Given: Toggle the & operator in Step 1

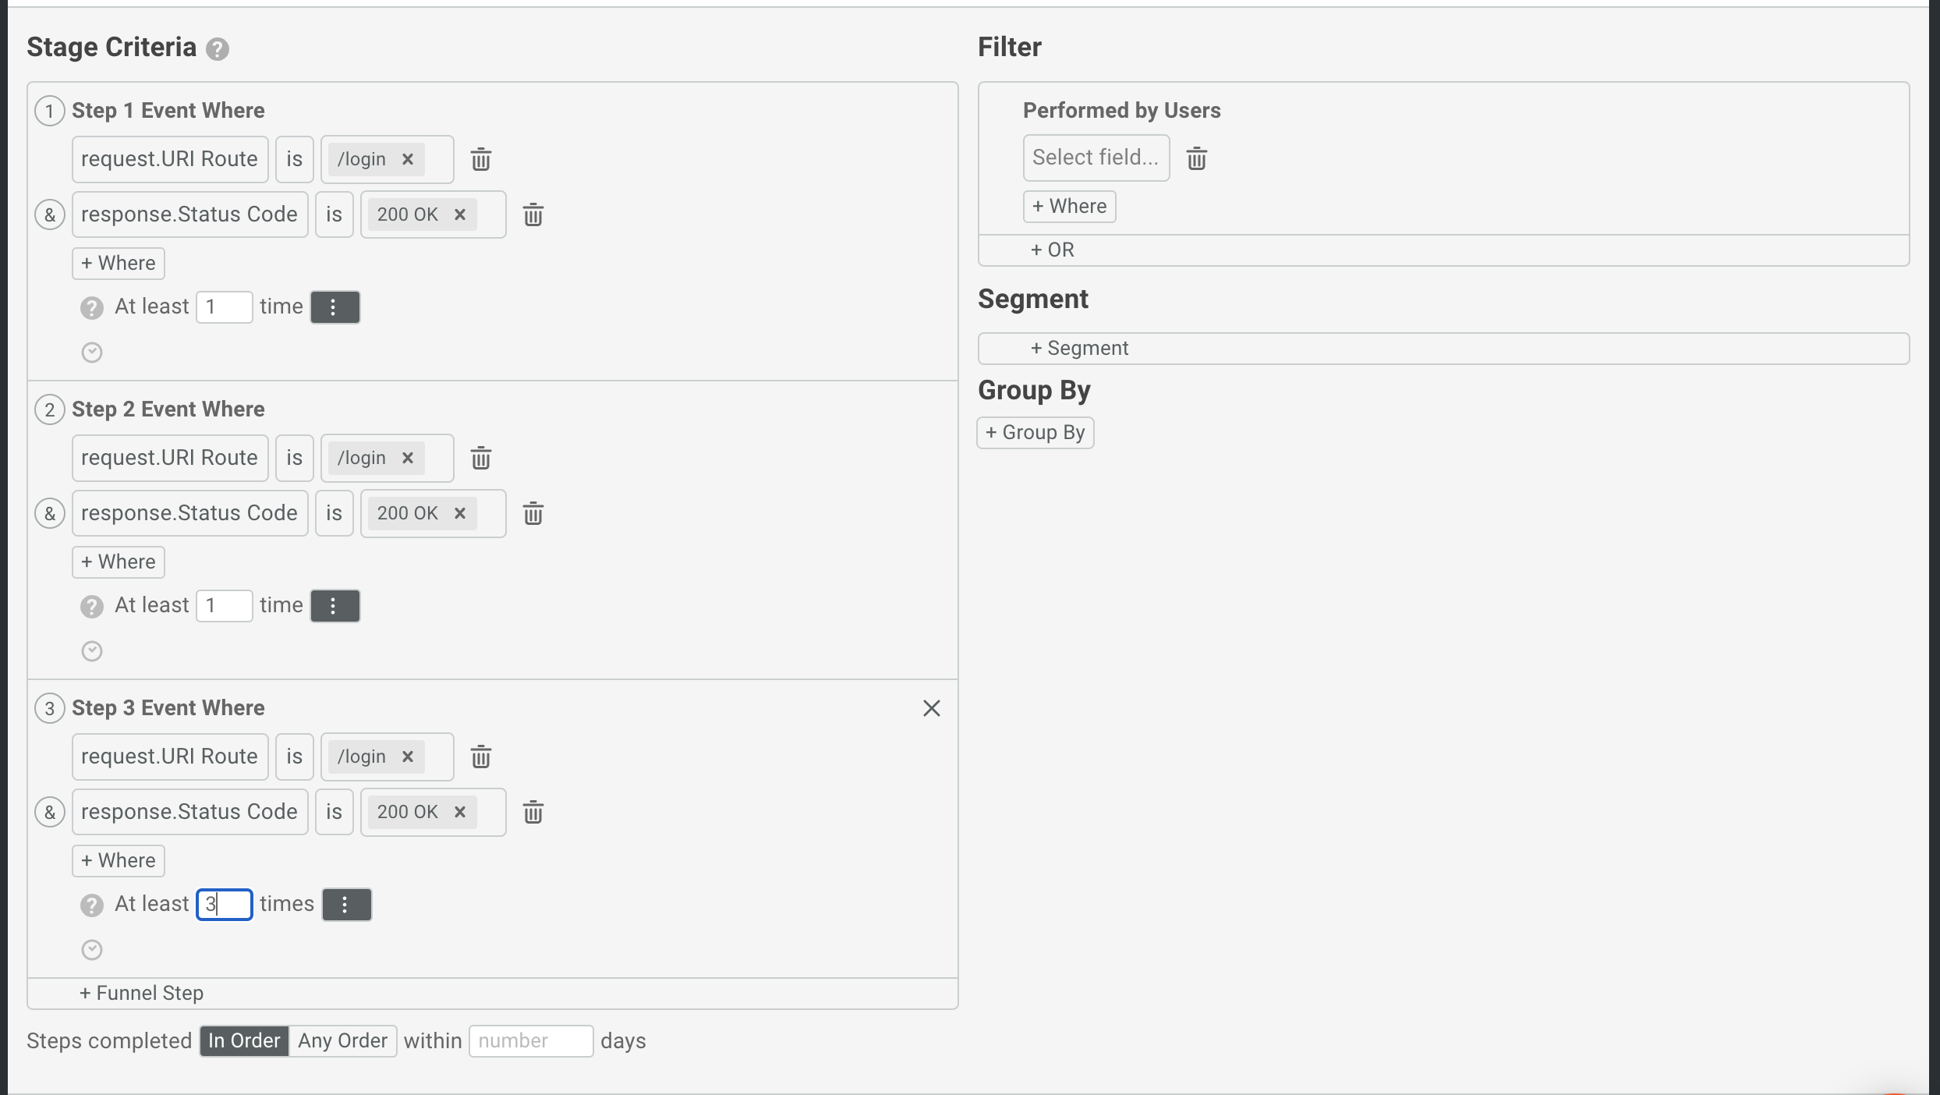Looking at the screenshot, I should 50,214.
